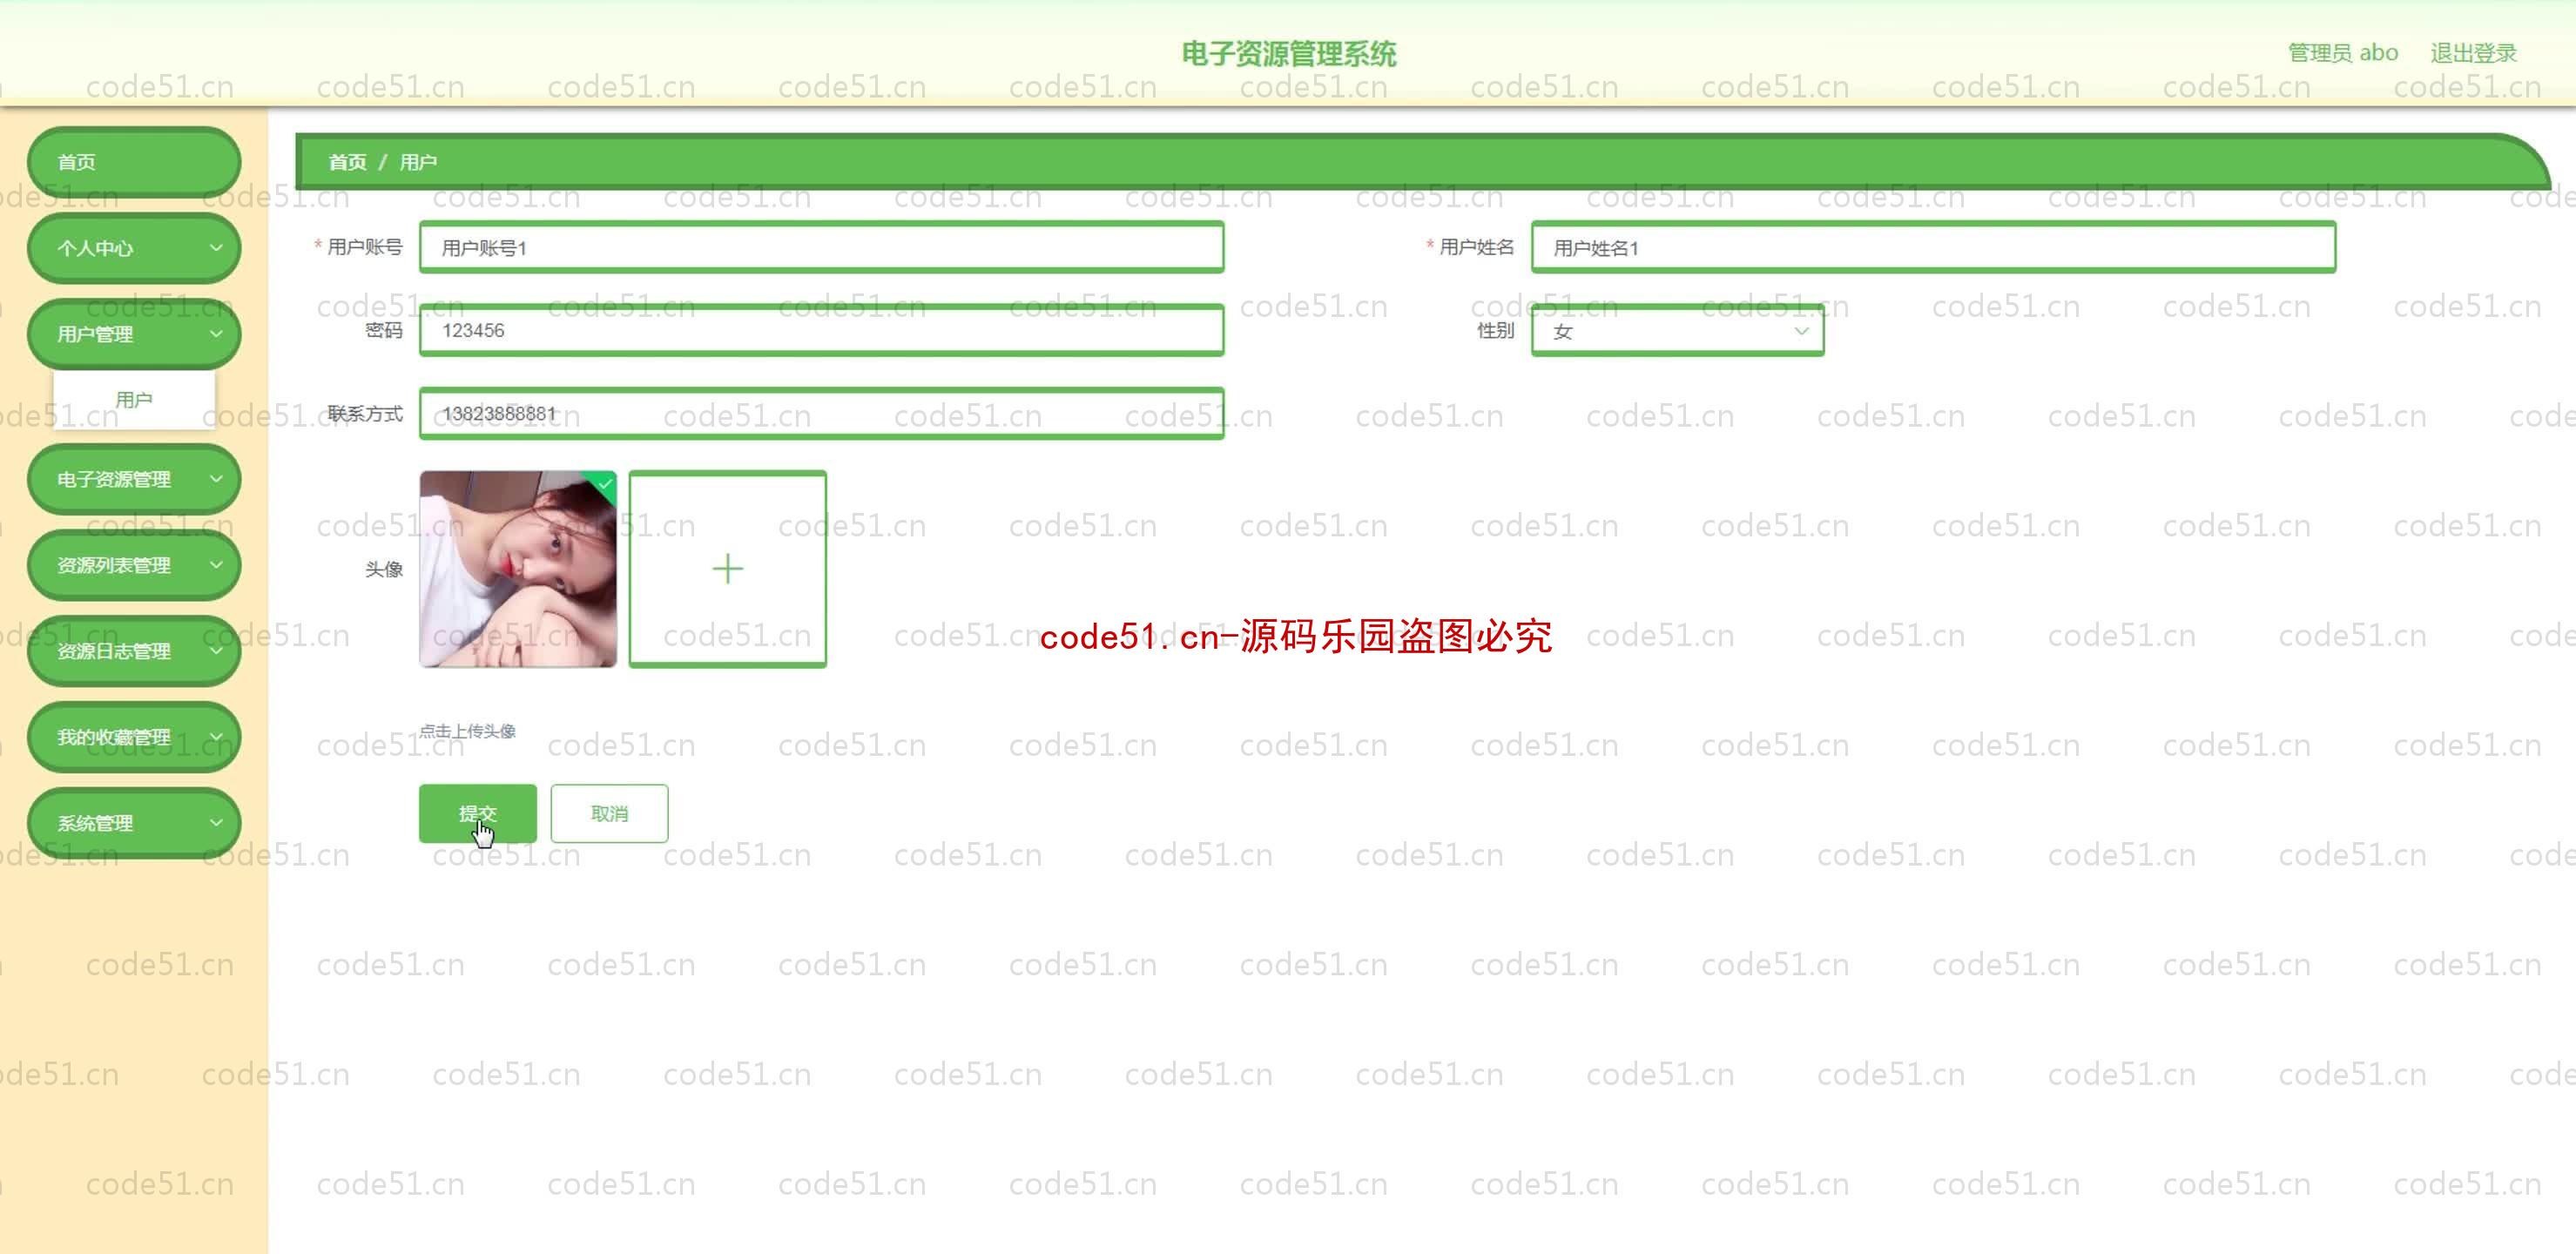
Task: Click 用户 submenu item under 用户管理
Action: point(135,398)
